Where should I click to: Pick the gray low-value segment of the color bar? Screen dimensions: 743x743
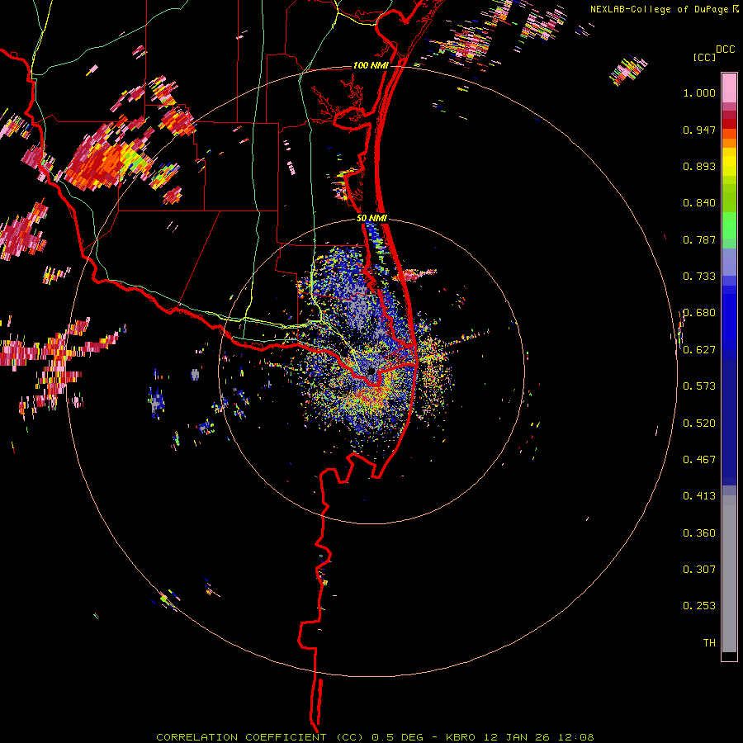(729, 574)
